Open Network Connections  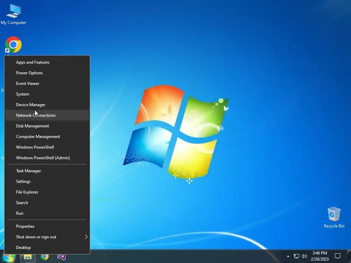click(x=47, y=115)
